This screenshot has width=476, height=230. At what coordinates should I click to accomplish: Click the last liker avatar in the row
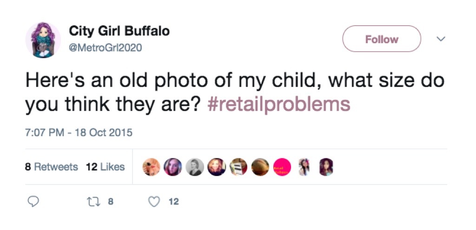tap(325, 167)
